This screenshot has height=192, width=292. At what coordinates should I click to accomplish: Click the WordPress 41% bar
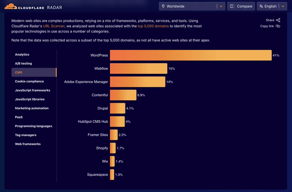pos(191,55)
